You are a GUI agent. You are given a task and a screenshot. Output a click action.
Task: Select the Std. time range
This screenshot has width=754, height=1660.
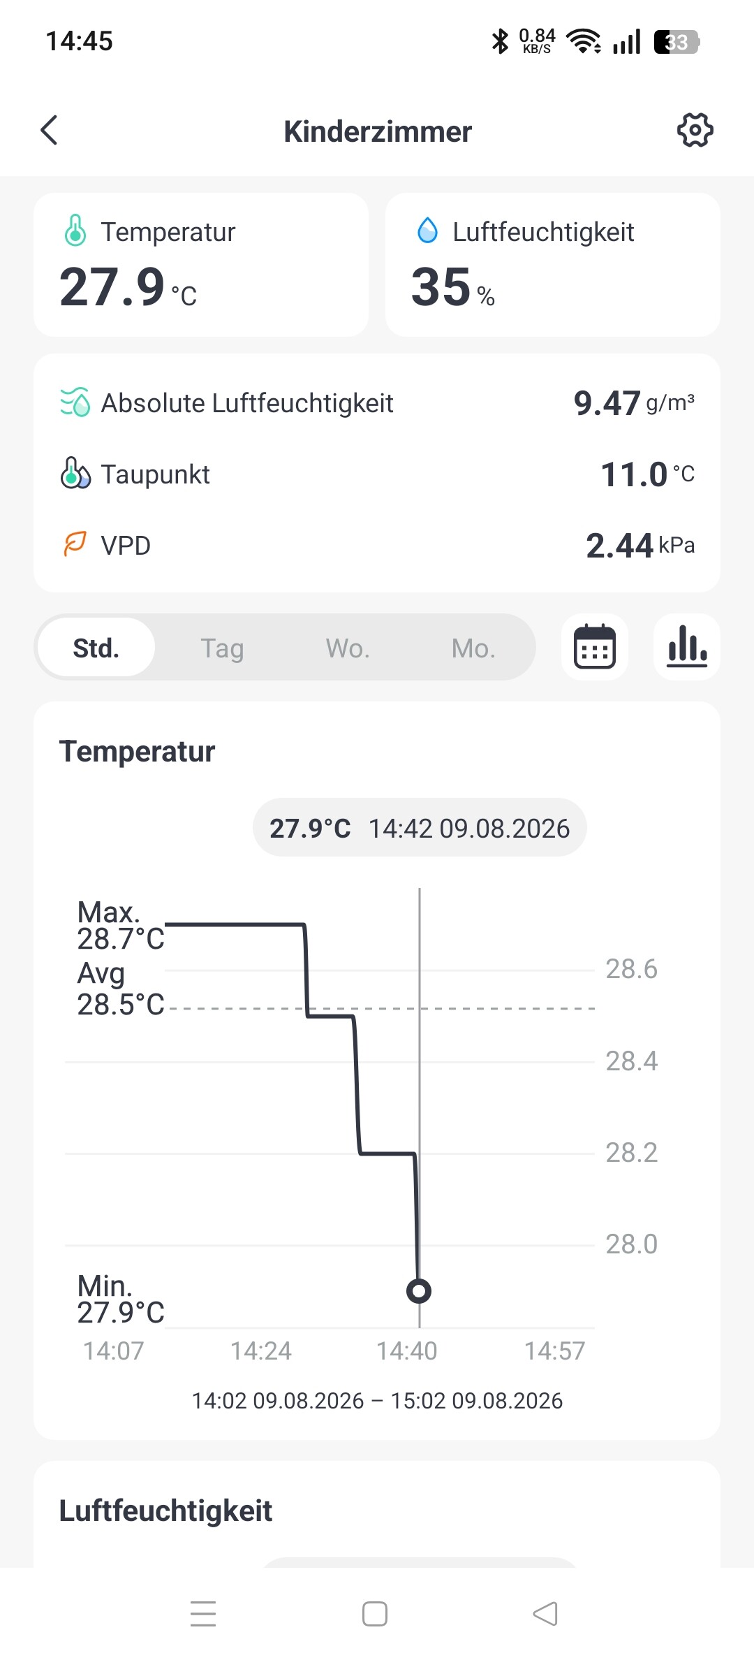(96, 648)
